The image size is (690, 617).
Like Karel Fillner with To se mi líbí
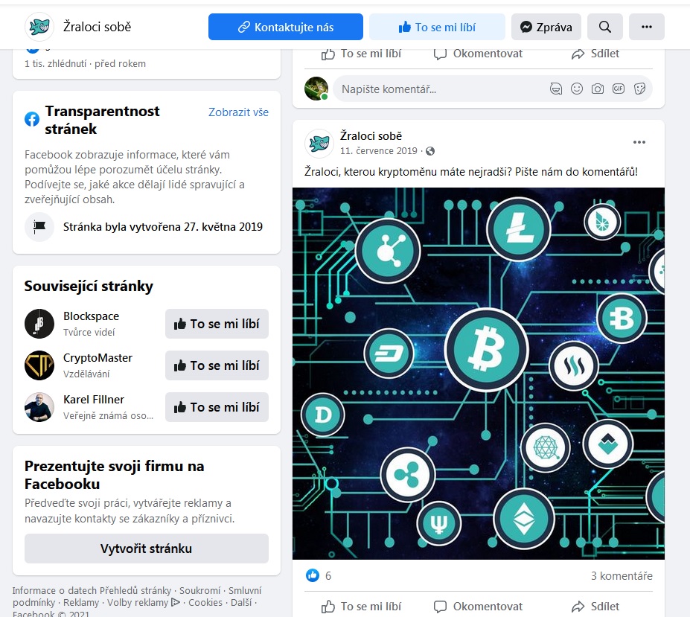(x=217, y=407)
